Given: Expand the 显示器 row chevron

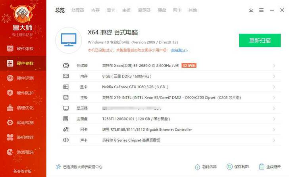Looking at the screenshot, I should click(x=274, y=108).
